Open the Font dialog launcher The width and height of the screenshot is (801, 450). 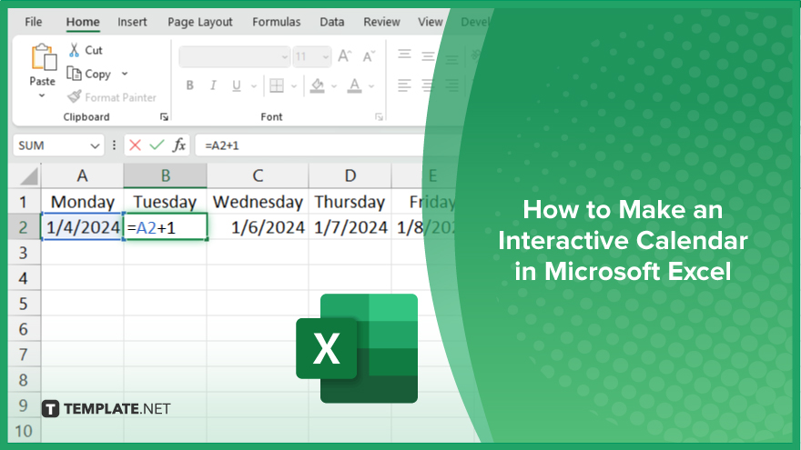[379, 117]
